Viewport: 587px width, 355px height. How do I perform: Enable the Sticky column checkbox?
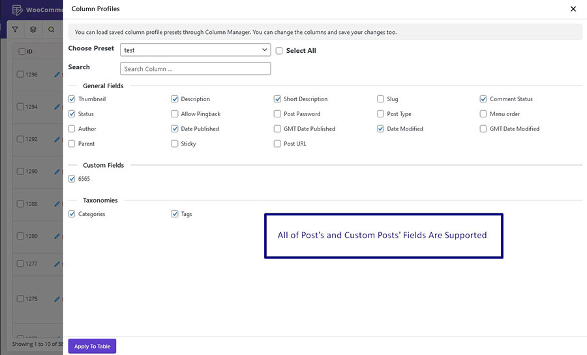pyautogui.click(x=174, y=144)
